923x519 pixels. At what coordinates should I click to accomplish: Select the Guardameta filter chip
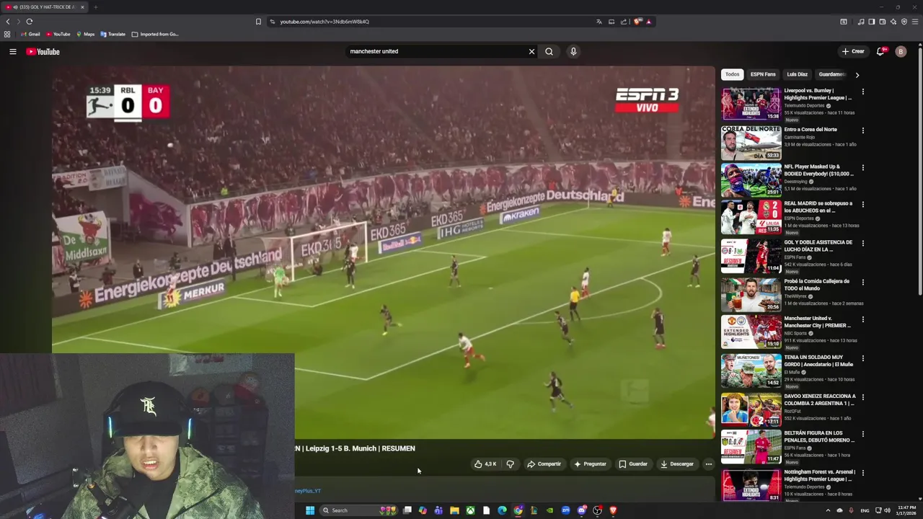click(x=831, y=74)
